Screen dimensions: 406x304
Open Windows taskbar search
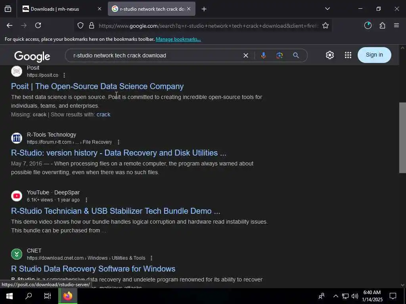(x=29, y=296)
